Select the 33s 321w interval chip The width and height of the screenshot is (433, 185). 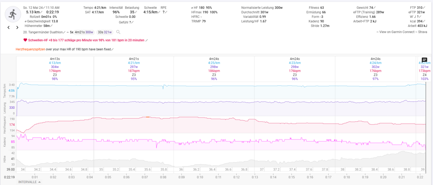[105, 32]
